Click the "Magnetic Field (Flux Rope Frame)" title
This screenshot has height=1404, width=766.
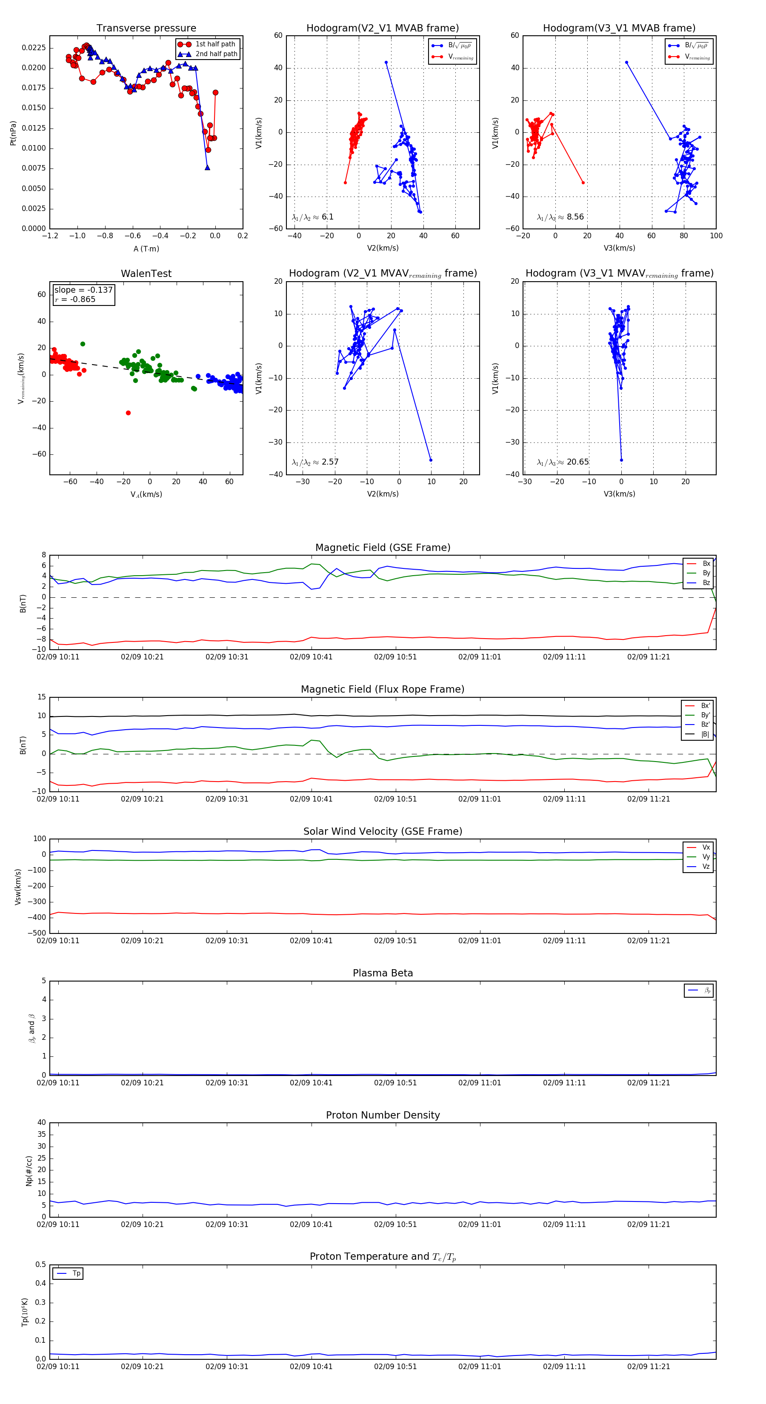click(x=383, y=690)
